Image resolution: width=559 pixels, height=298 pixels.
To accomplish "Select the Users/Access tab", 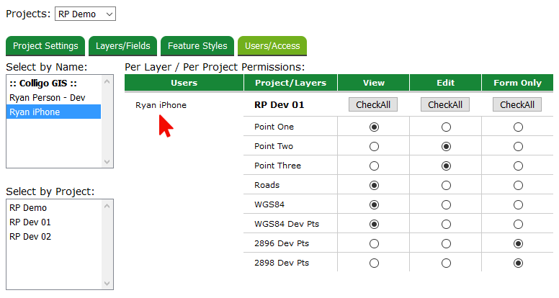I will click(x=272, y=46).
